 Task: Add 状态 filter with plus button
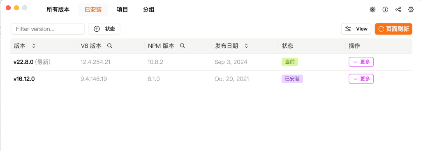point(104,29)
